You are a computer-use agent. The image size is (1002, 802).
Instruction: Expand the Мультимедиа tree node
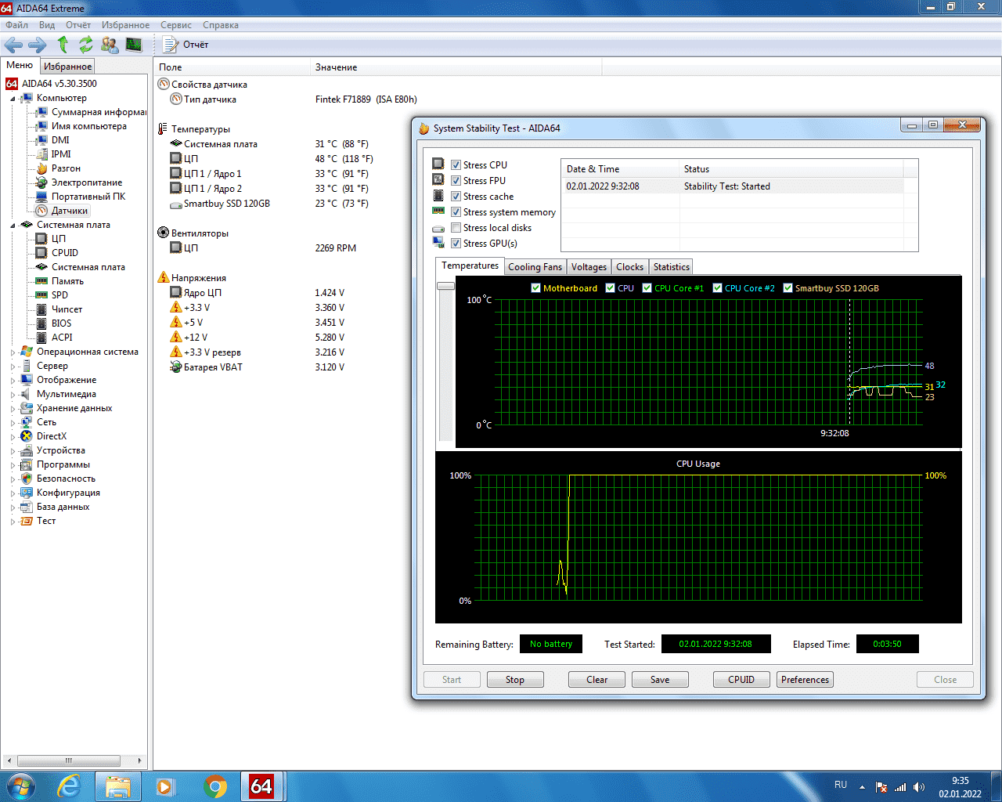13,395
